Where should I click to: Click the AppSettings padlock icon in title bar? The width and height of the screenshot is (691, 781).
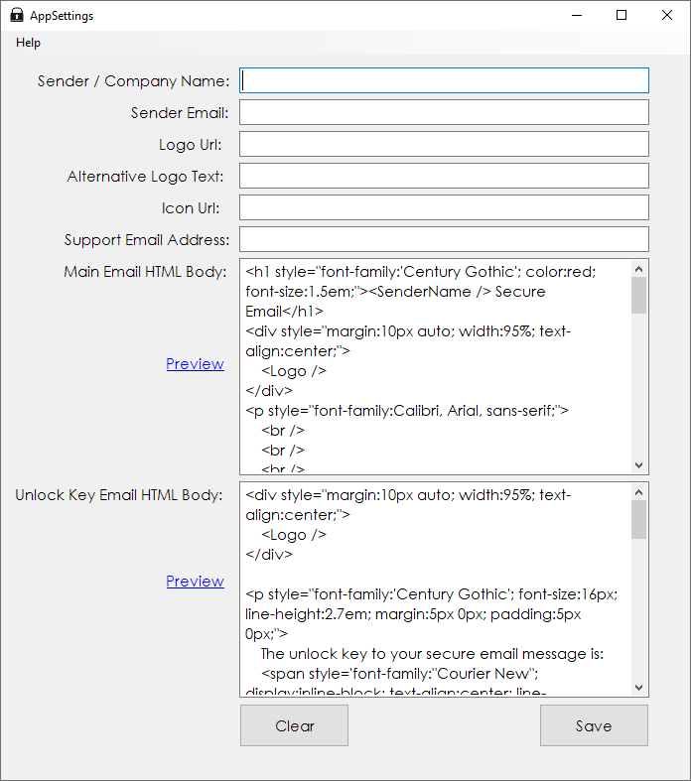(x=17, y=16)
